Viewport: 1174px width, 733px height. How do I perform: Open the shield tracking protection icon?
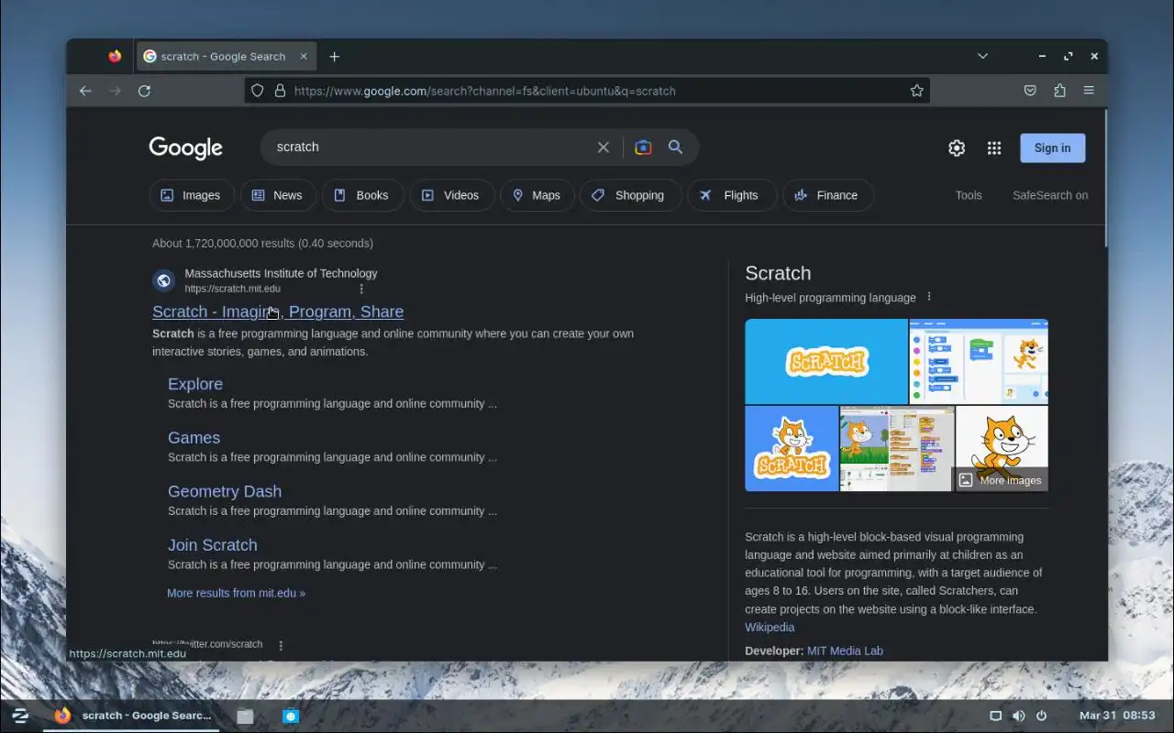point(258,91)
